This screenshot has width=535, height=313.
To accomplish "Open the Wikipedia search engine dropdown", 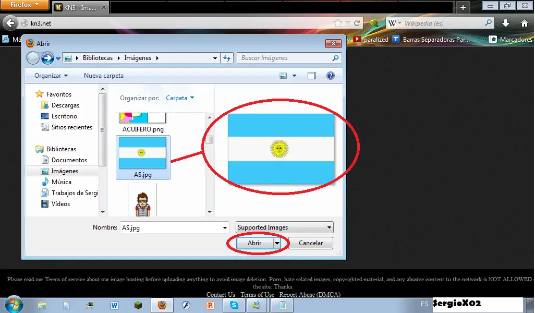I will tap(394, 23).
